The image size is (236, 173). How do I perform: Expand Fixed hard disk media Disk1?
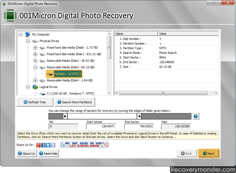click(35, 54)
